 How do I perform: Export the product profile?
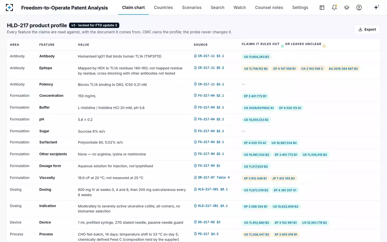367,29
